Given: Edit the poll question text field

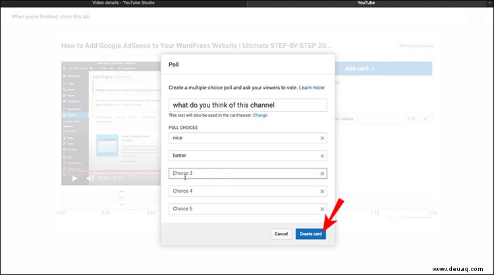Looking at the screenshot, I should pyautogui.click(x=248, y=105).
